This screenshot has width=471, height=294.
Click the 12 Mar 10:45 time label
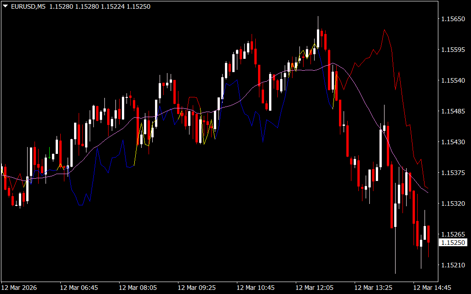click(x=256, y=288)
